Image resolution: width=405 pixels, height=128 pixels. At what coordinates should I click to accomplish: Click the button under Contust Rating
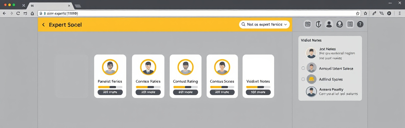186,92
